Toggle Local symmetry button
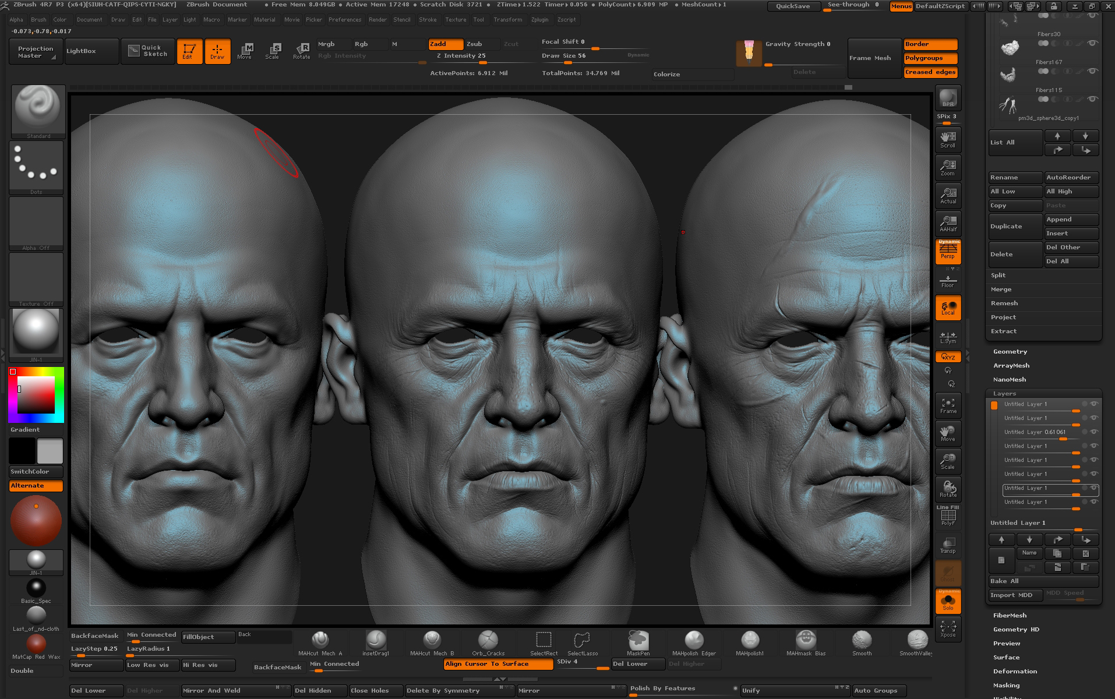1115x699 pixels. [x=948, y=308]
